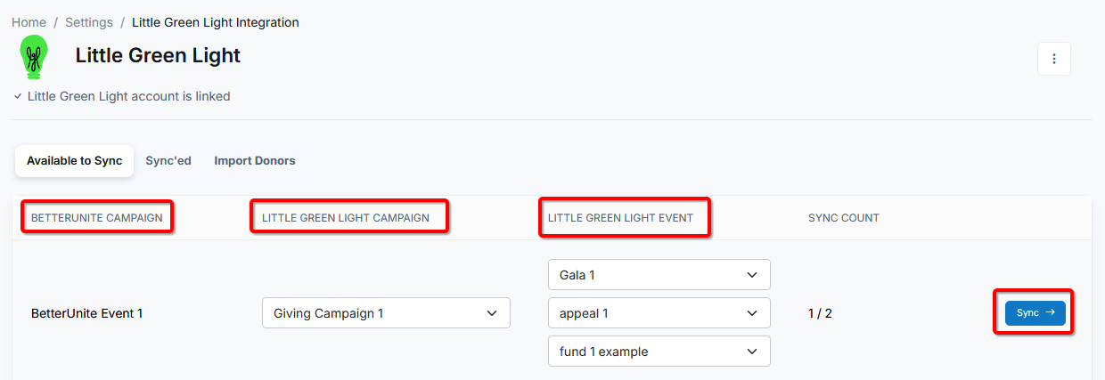Viewport: 1105px width, 380px height.
Task: Click the Little Green Light Event header
Action: (x=620, y=218)
